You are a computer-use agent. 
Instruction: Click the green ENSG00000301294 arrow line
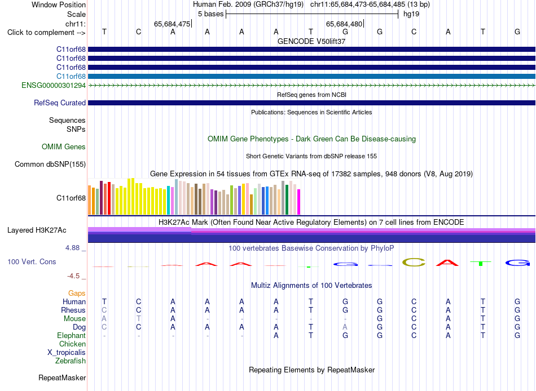tap(311, 86)
